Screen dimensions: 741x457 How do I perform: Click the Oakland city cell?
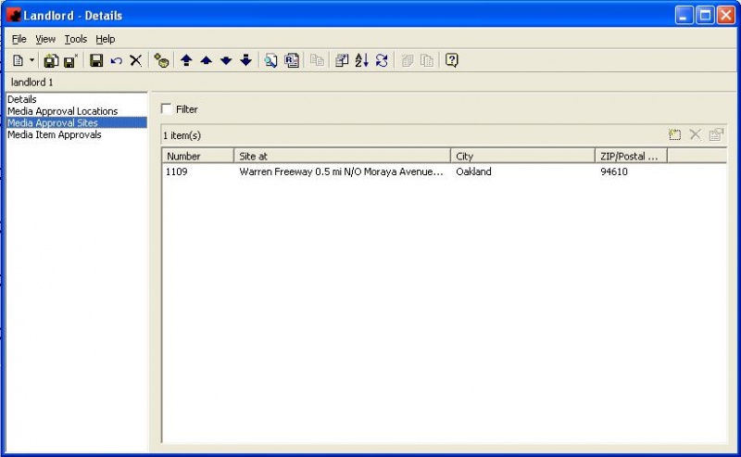[x=473, y=171]
